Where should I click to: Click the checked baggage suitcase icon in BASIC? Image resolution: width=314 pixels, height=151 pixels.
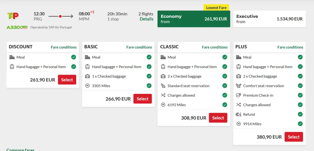point(87,76)
